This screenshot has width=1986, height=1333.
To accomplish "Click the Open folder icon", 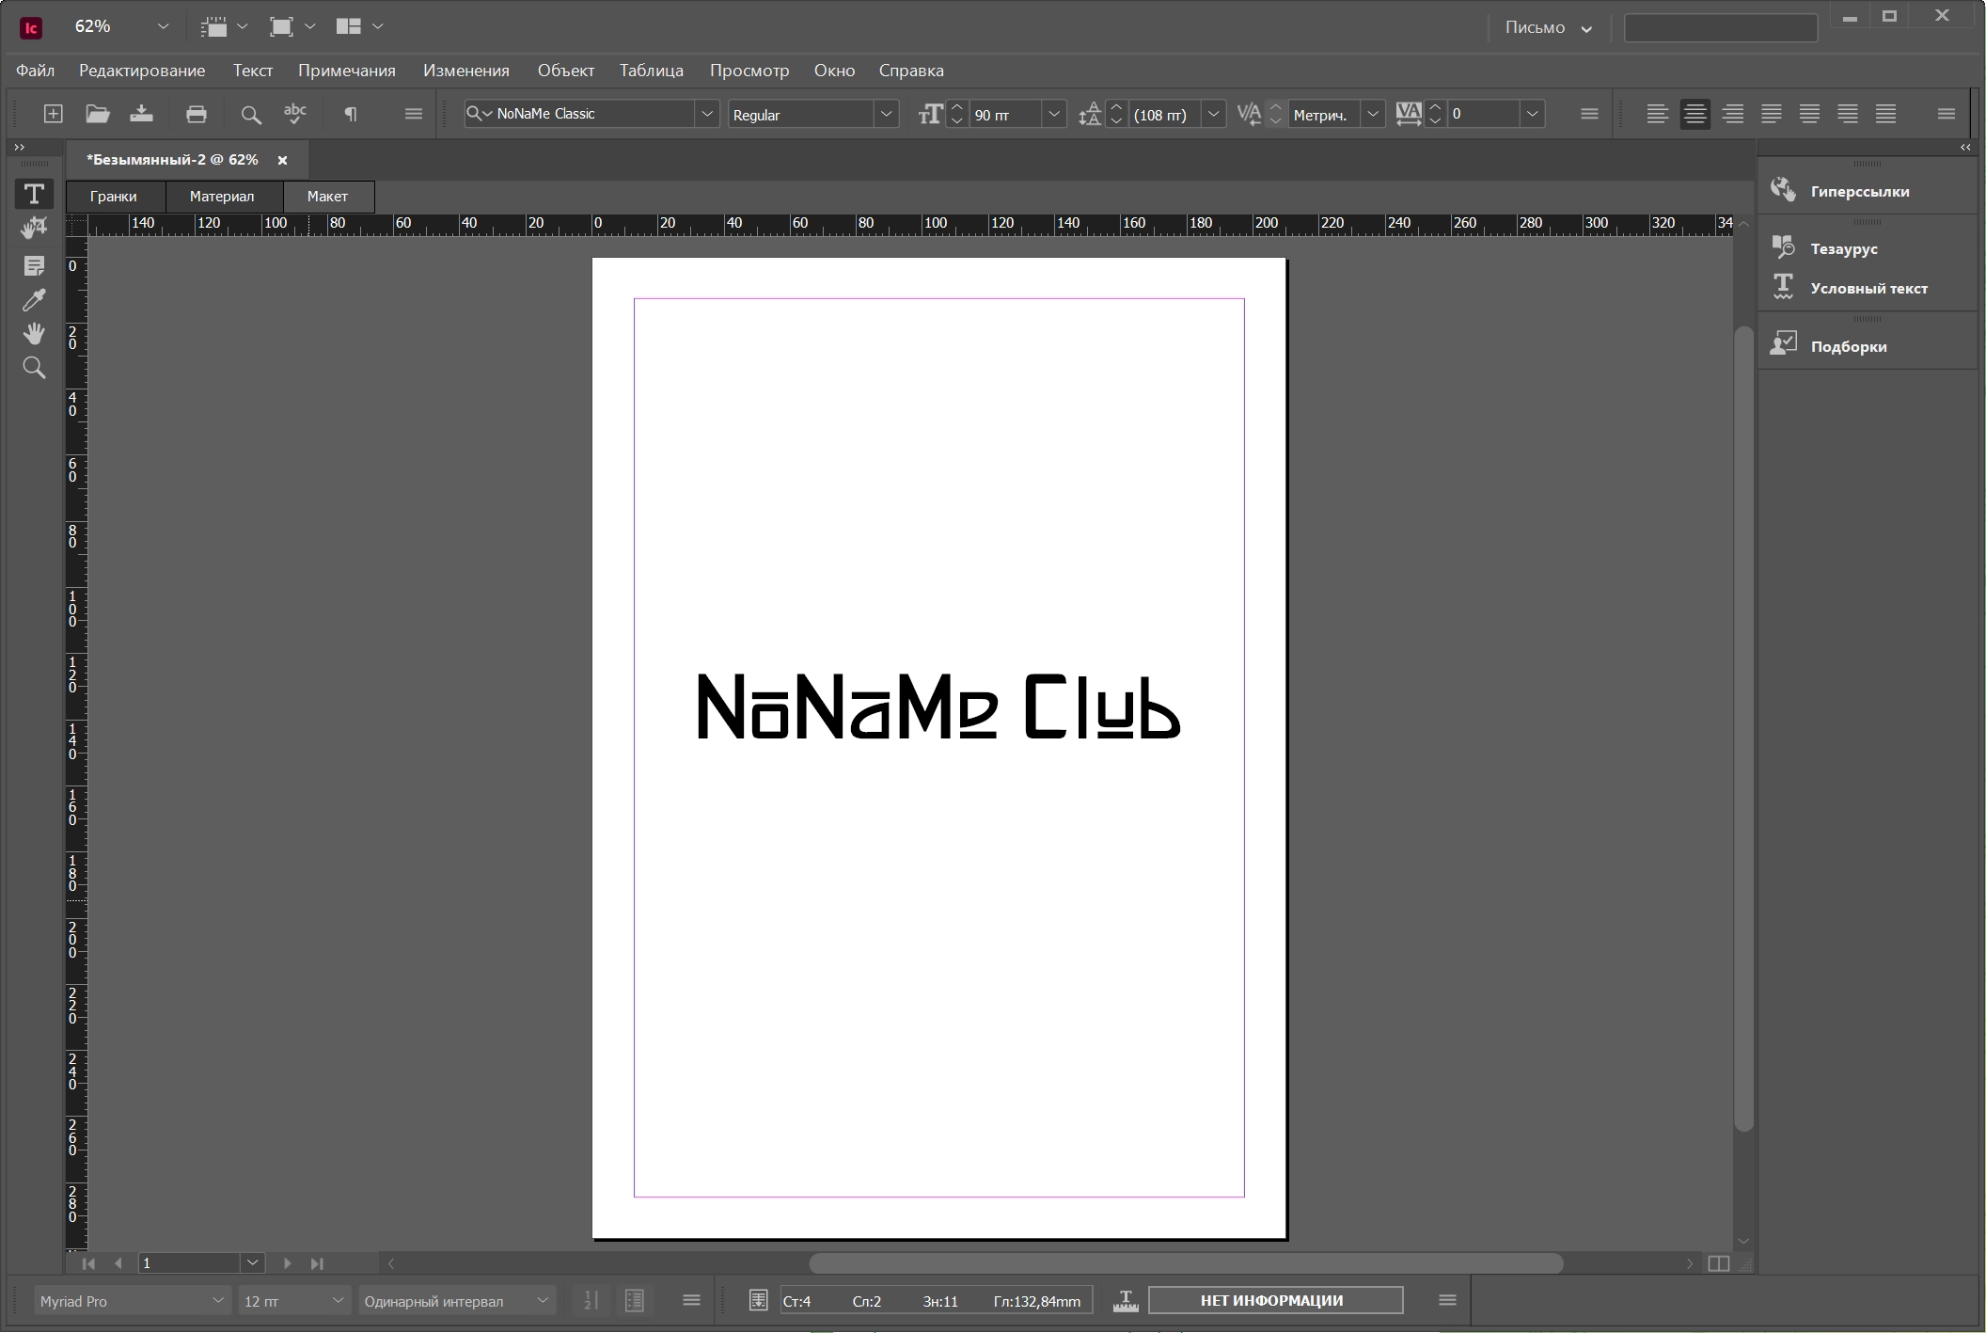I will pyautogui.click(x=98, y=114).
